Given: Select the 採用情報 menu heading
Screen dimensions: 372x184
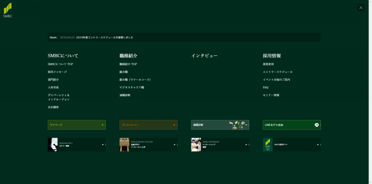Looking at the screenshot, I should pyautogui.click(x=272, y=56).
